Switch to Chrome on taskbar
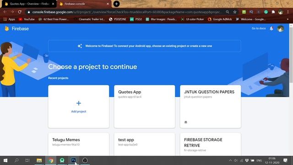Screen dimensions: 293x165 pos(51,160)
